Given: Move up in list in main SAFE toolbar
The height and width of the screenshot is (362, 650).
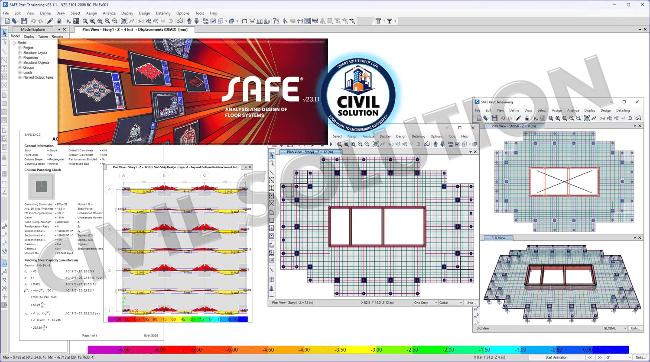Looking at the screenshot, I should [189, 21].
